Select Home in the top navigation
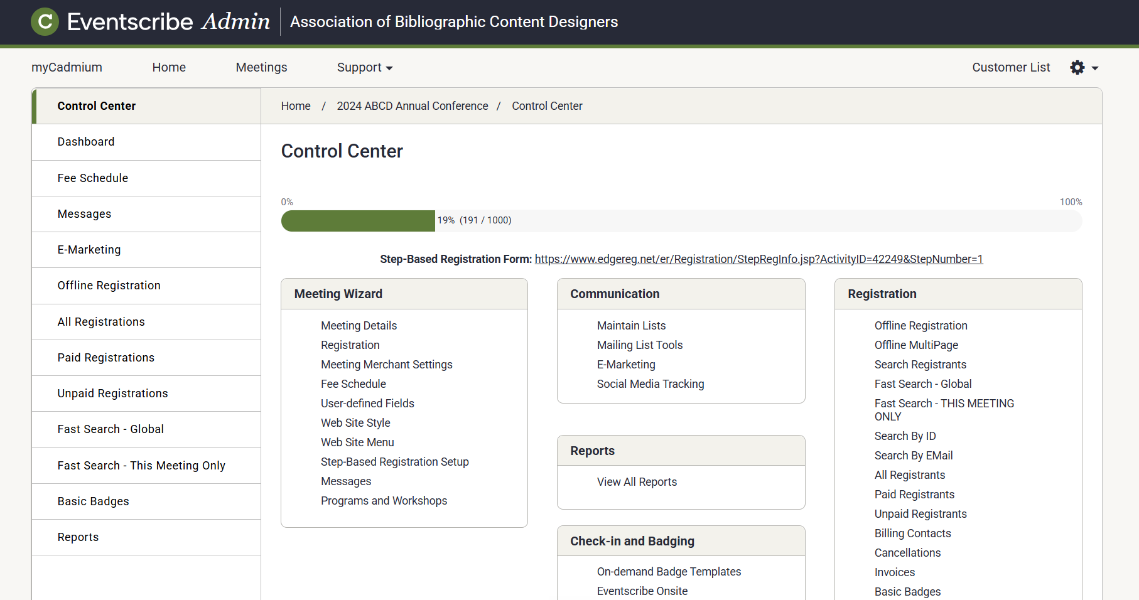 click(169, 67)
